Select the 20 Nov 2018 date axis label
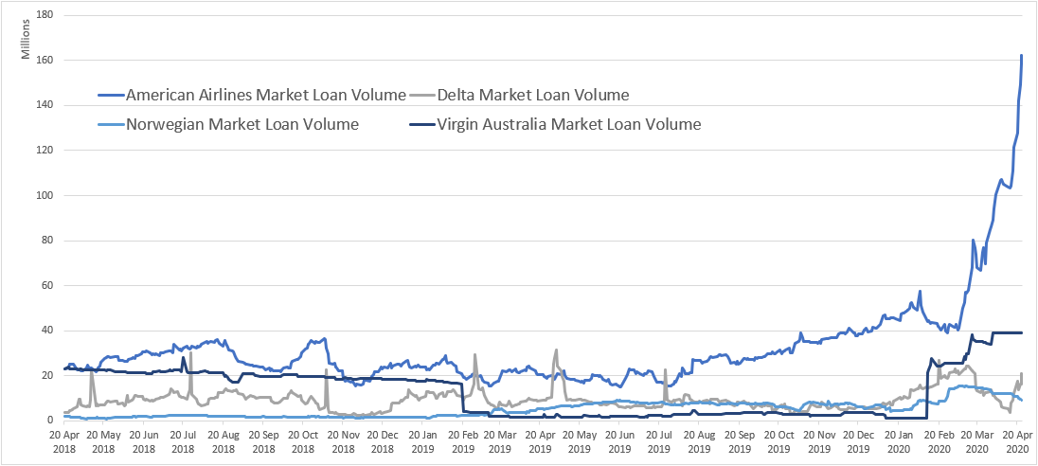Image resolution: width=1038 pixels, height=466 pixels. tap(343, 443)
